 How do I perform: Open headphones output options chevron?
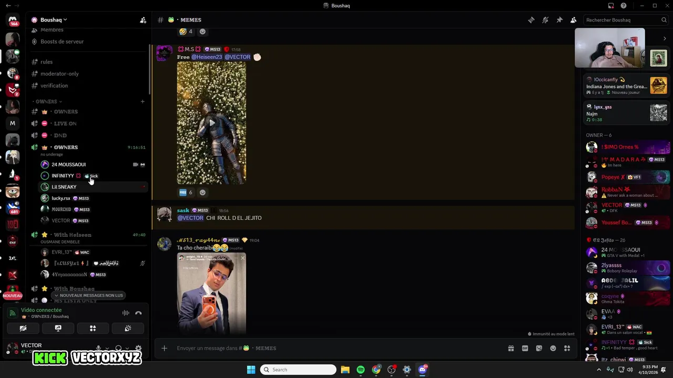[127, 348]
